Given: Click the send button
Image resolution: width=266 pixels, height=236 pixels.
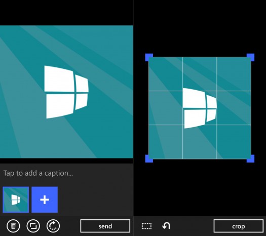Looking at the screenshot, I should (x=105, y=226).
